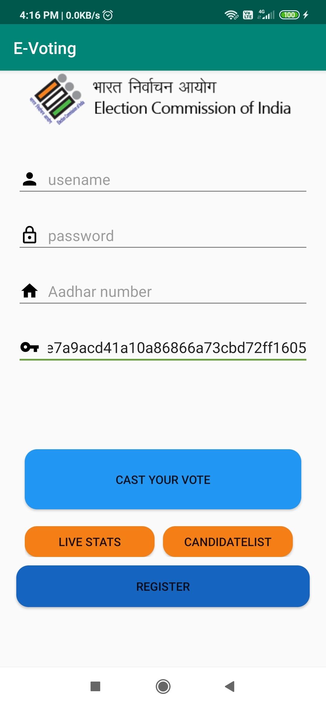Tap the house icon beside Aadhar number
The image size is (326, 706).
[30, 291]
